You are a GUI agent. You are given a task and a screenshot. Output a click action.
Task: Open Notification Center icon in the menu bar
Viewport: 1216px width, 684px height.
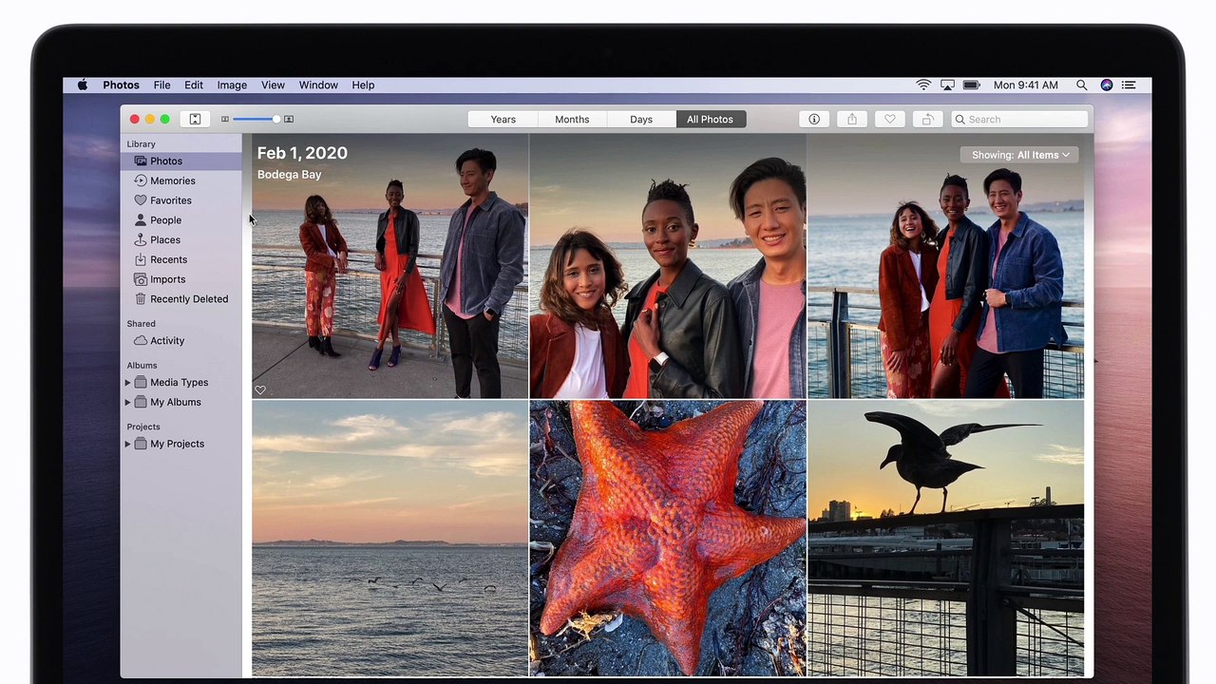1130,85
